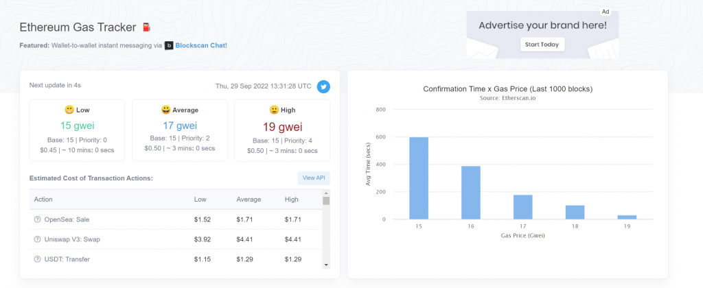Click the Action column header
Screen dimensions: 703x288
pos(43,200)
